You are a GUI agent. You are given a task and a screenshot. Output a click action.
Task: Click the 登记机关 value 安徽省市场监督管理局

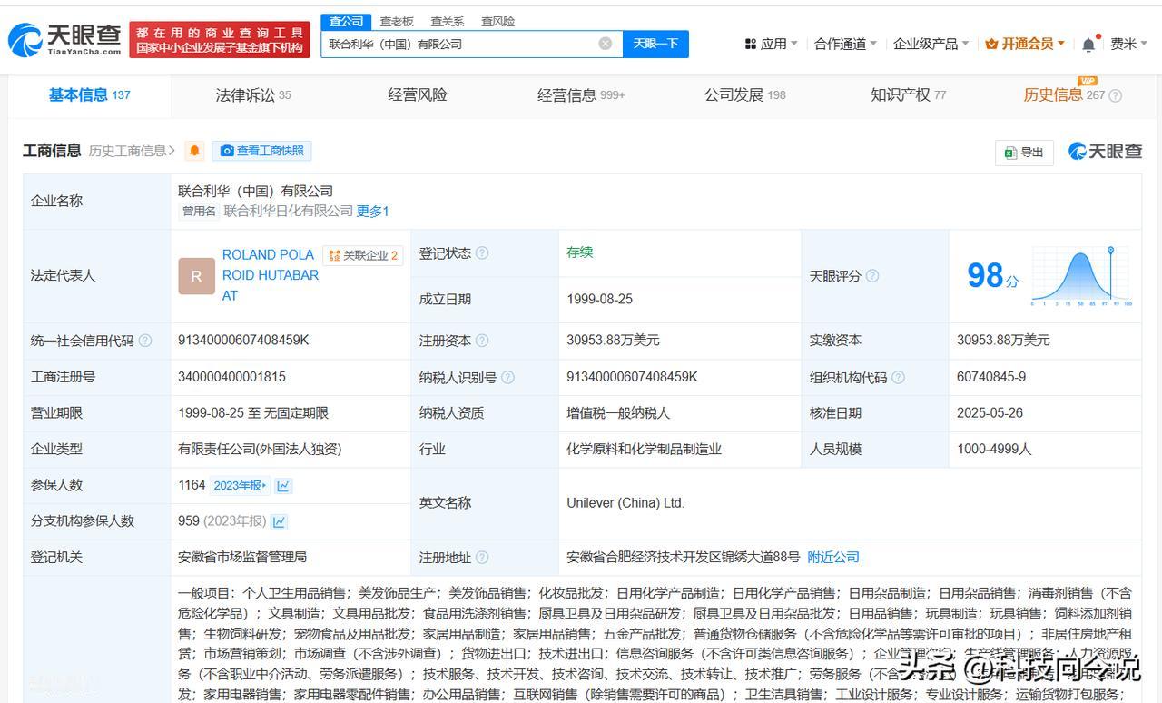click(x=242, y=558)
